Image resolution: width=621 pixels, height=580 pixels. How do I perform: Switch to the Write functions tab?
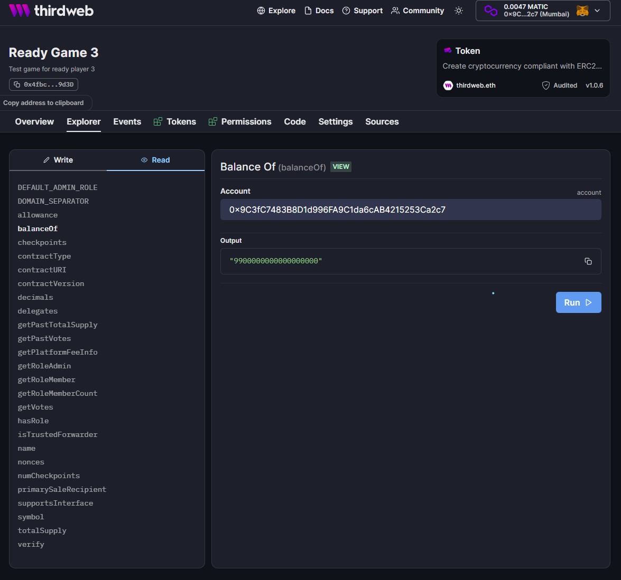tap(58, 160)
